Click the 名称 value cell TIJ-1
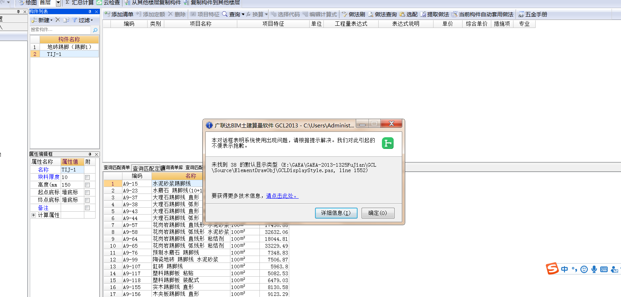Screen dimensions: 621x297 (x=72, y=170)
